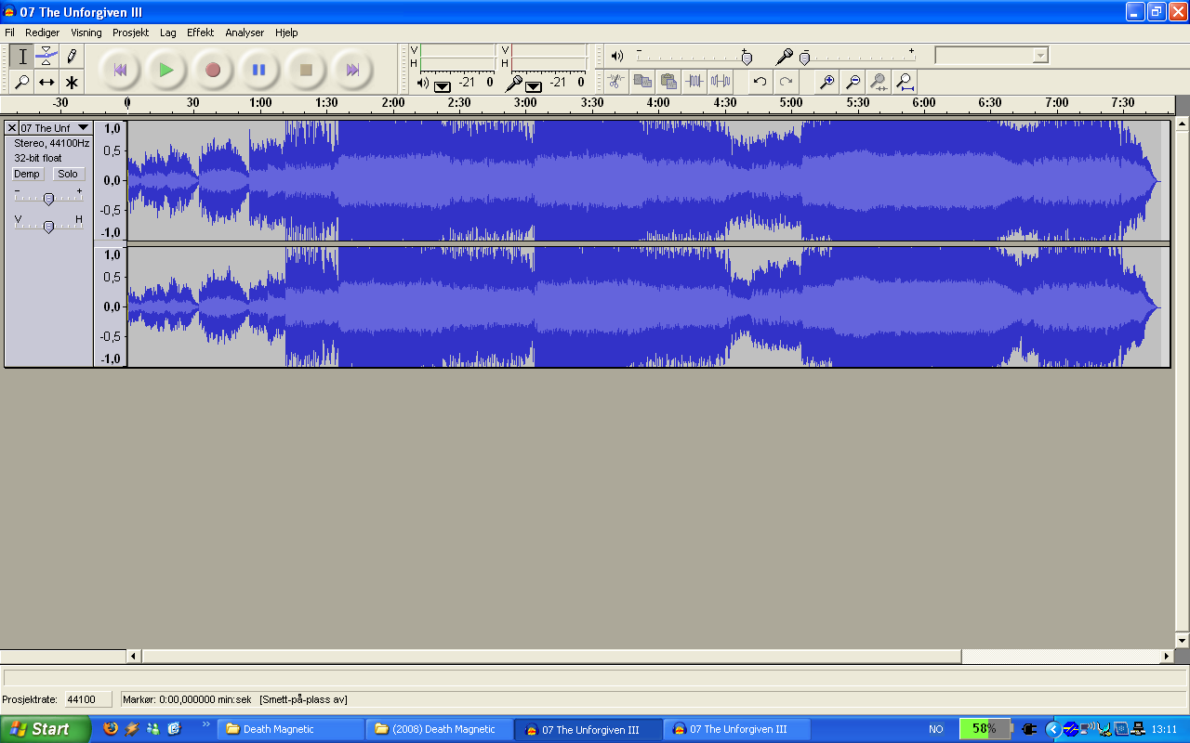Image resolution: width=1190 pixels, height=743 pixels.
Task: Expand quick launch chevron on taskbar
Action: pos(206,725)
